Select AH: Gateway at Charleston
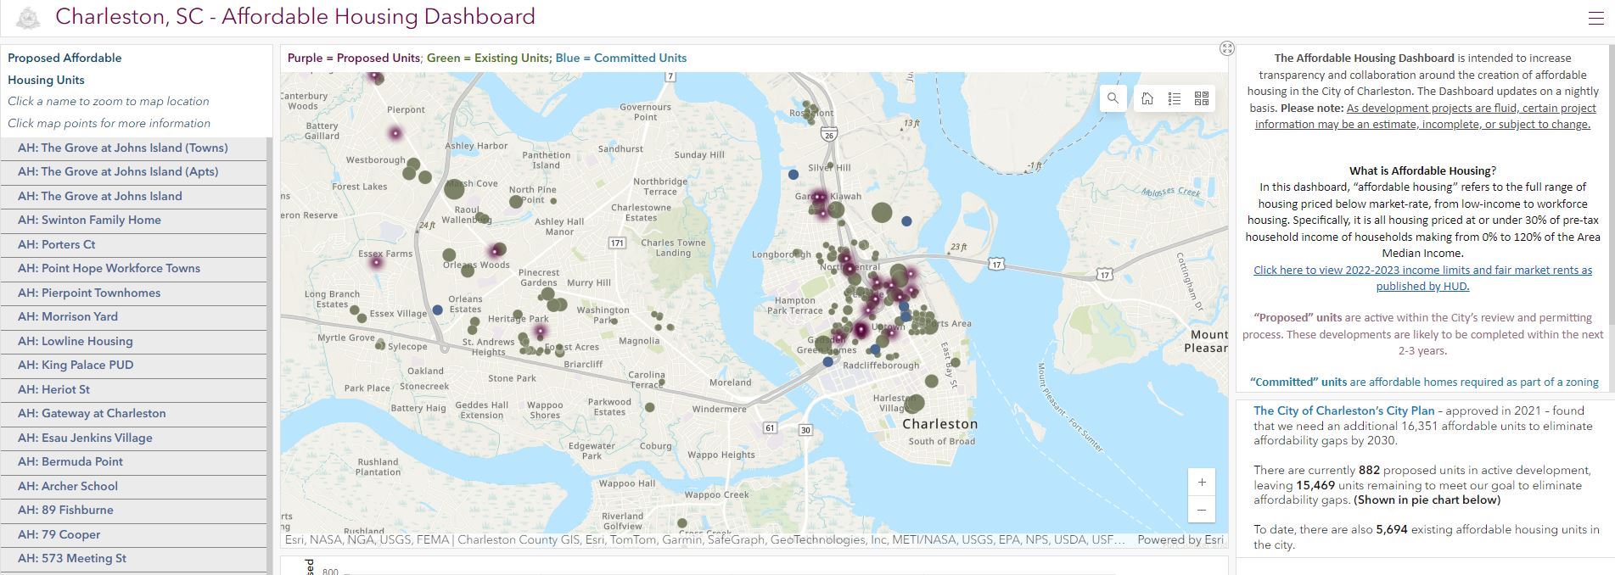Screen dimensions: 1615x575 [x=92, y=414]
